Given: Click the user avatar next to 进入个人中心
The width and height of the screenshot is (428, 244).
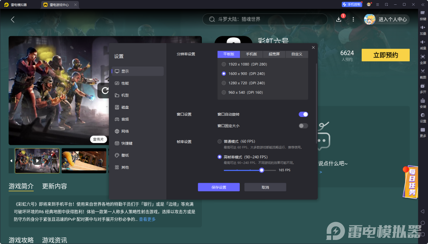Looking at the screenshot, I should pos(370,19).
